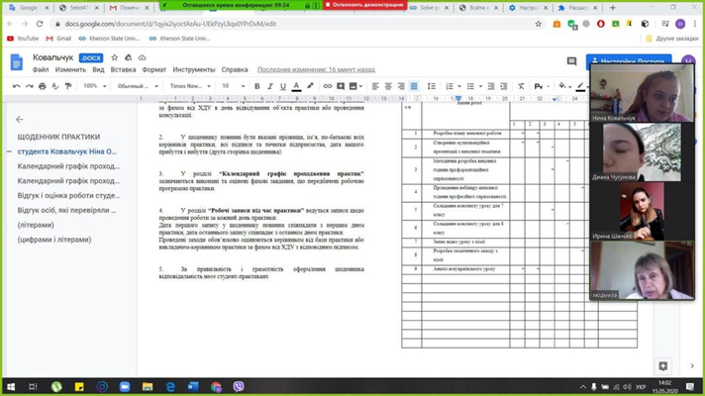Align text right
Image resolution: width=705 pixels, height=396 pixels.
(x=401, y=86)
